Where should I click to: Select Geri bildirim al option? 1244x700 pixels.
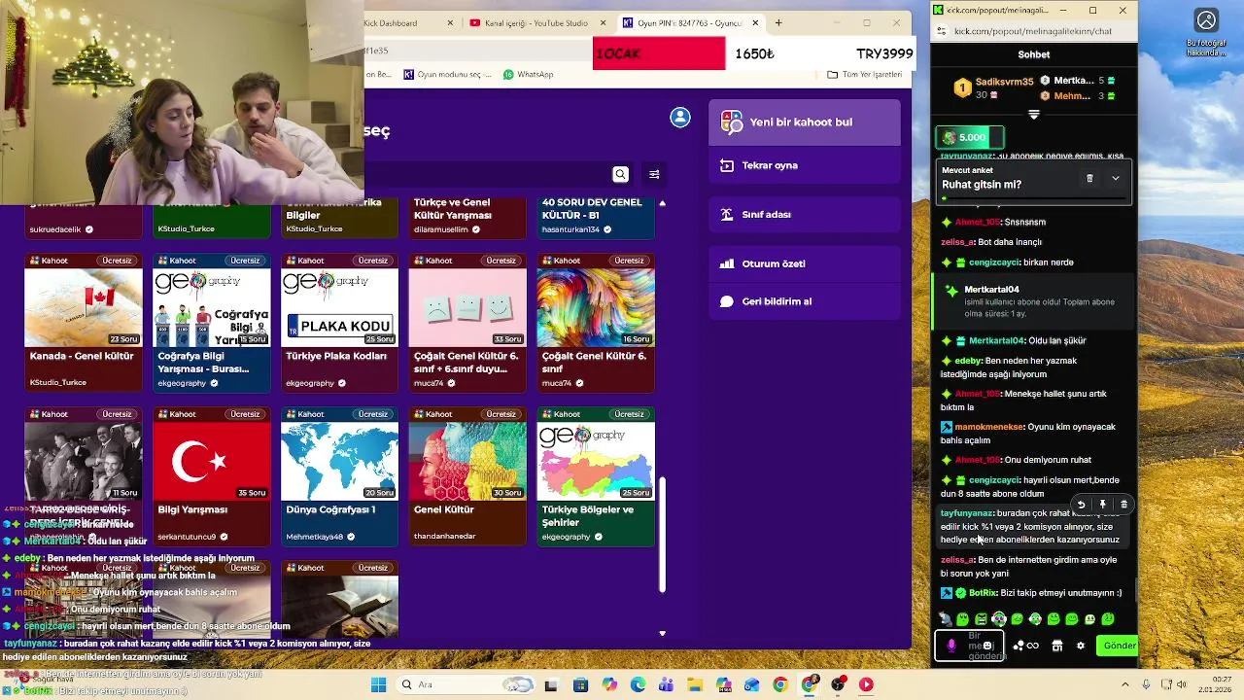pos(805,301)
